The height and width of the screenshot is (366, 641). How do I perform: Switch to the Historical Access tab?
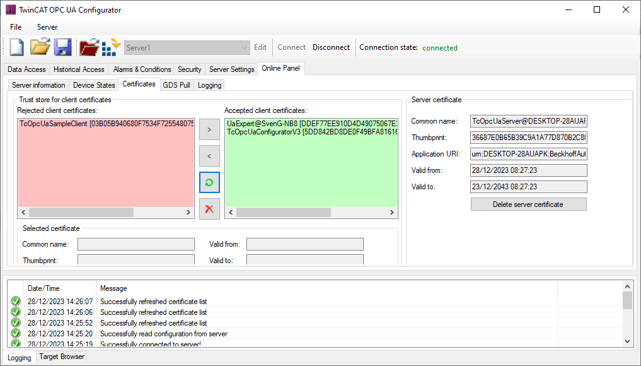pos(79,69)
